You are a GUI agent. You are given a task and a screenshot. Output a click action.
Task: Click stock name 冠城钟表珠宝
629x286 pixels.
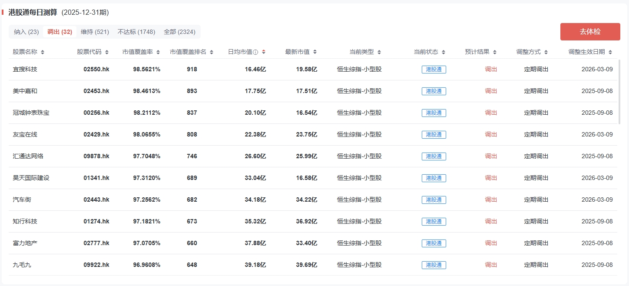pyautogui.click(x=31, y=113)
